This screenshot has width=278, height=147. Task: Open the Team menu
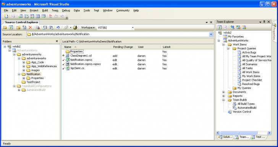pyautogui.click(x=55, y=10)
